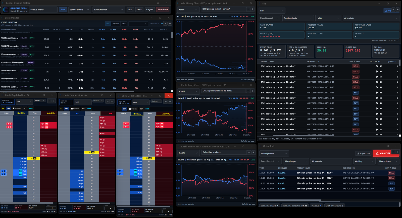Click yellow wave icon in 23:33:07 ladder
The image size is (402, 218).
point(3,108)
